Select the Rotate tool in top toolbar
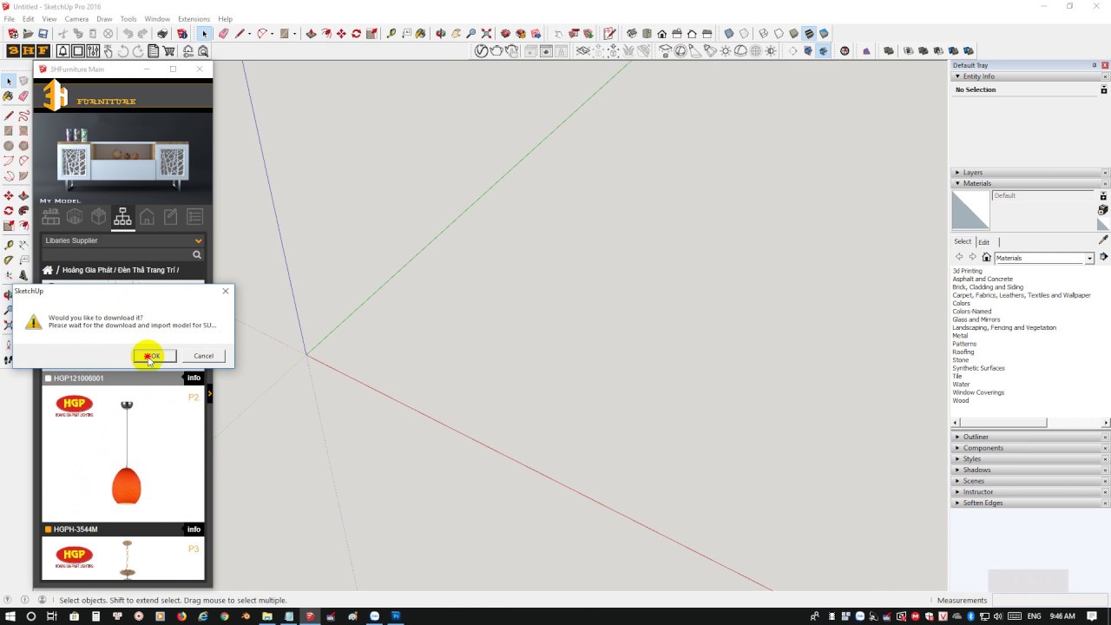The height and width of the screenshot is (625, 1111). coord(356,34)
